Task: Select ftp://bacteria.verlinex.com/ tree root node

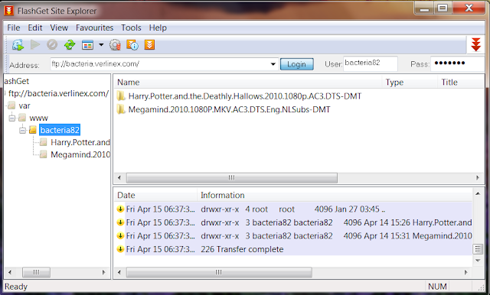Action: (x=58, y=93)
